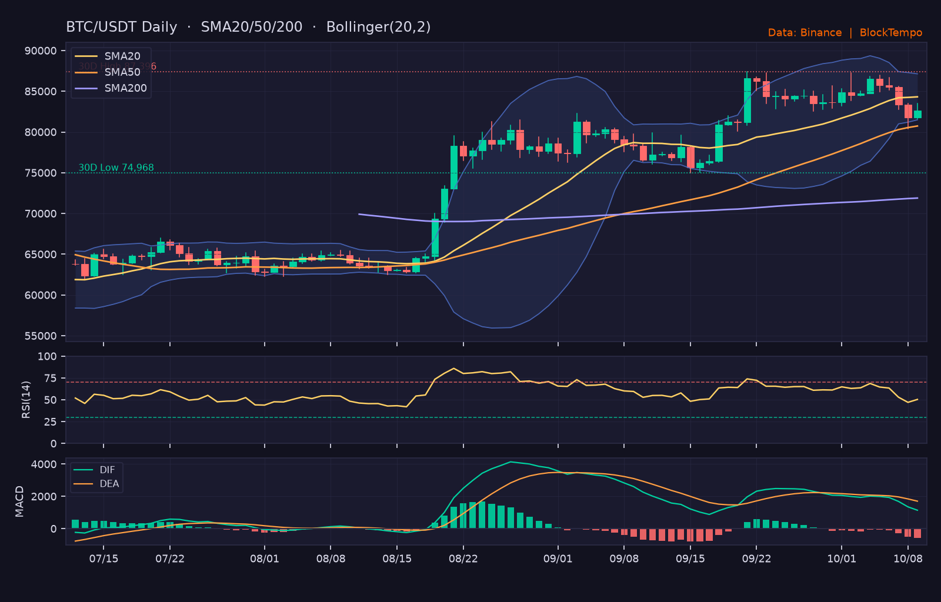Click the 09/22 date tick label
Screen dimensions: 941x602
tap(756, 558)
